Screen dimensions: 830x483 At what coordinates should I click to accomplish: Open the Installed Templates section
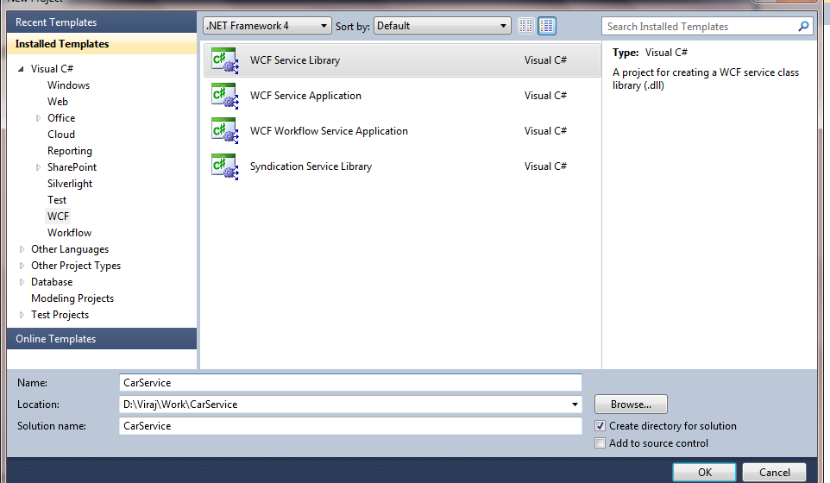(x=102, y=44)
